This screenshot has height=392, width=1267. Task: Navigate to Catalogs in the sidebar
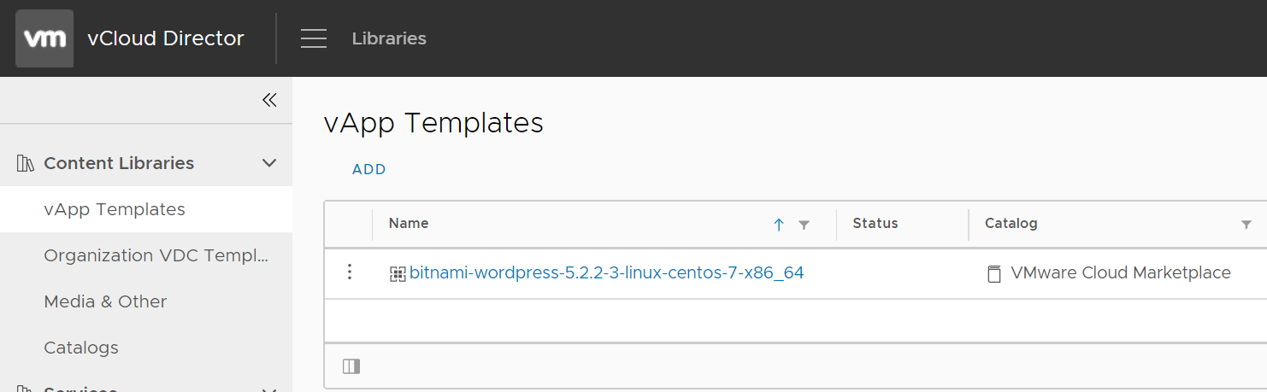(x=81, y=348)
